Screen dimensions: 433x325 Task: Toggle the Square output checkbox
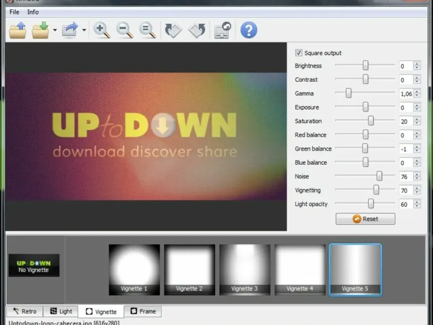299,53
